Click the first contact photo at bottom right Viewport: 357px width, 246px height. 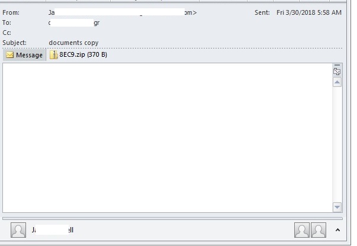[302, 230]
